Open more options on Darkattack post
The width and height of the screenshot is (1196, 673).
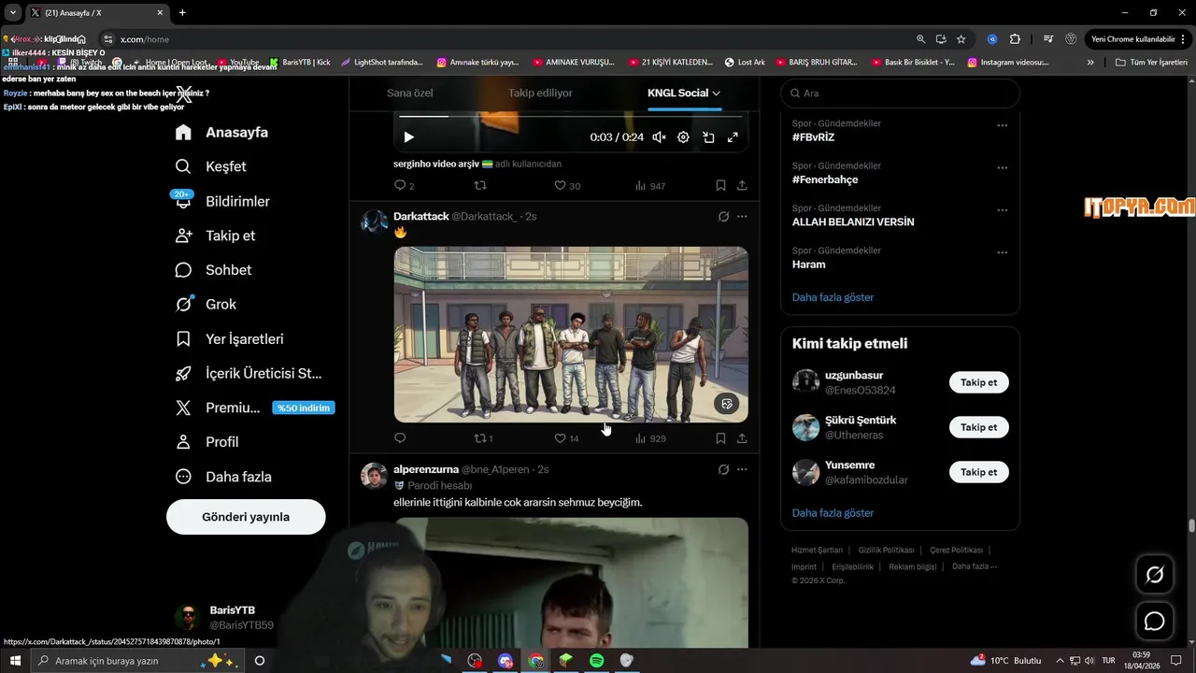(742, 217)
